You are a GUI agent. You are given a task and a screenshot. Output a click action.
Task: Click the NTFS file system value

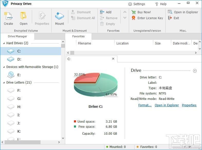click(162, 93)
